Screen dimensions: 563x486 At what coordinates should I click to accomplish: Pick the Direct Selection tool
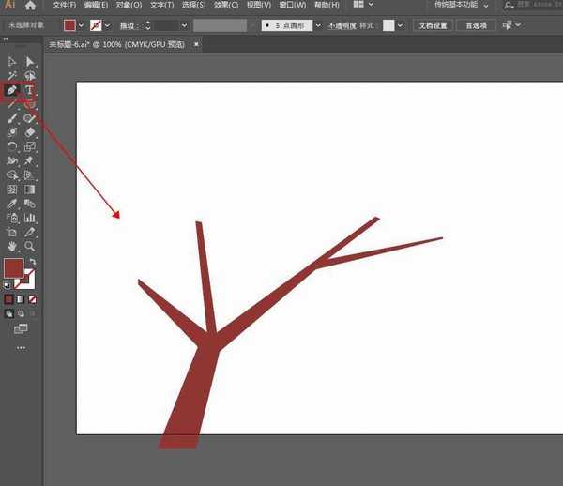point(29,62)
